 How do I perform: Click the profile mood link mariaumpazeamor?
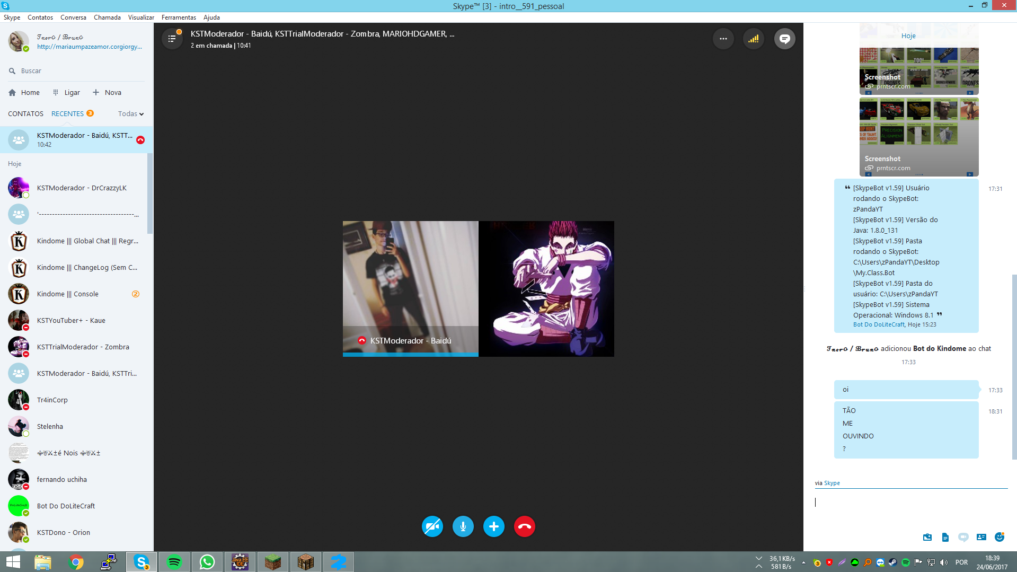click(x=90, y=47)
